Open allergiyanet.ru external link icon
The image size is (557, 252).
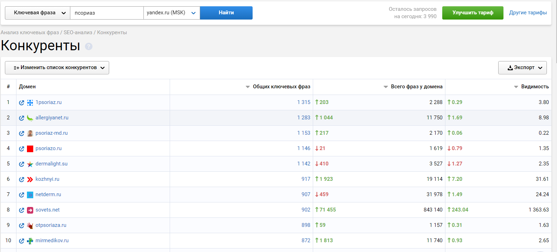(21, 118)
